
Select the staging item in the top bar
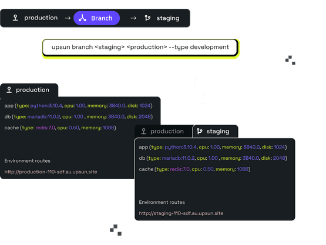pyautogui.click(x=162, y=18)
